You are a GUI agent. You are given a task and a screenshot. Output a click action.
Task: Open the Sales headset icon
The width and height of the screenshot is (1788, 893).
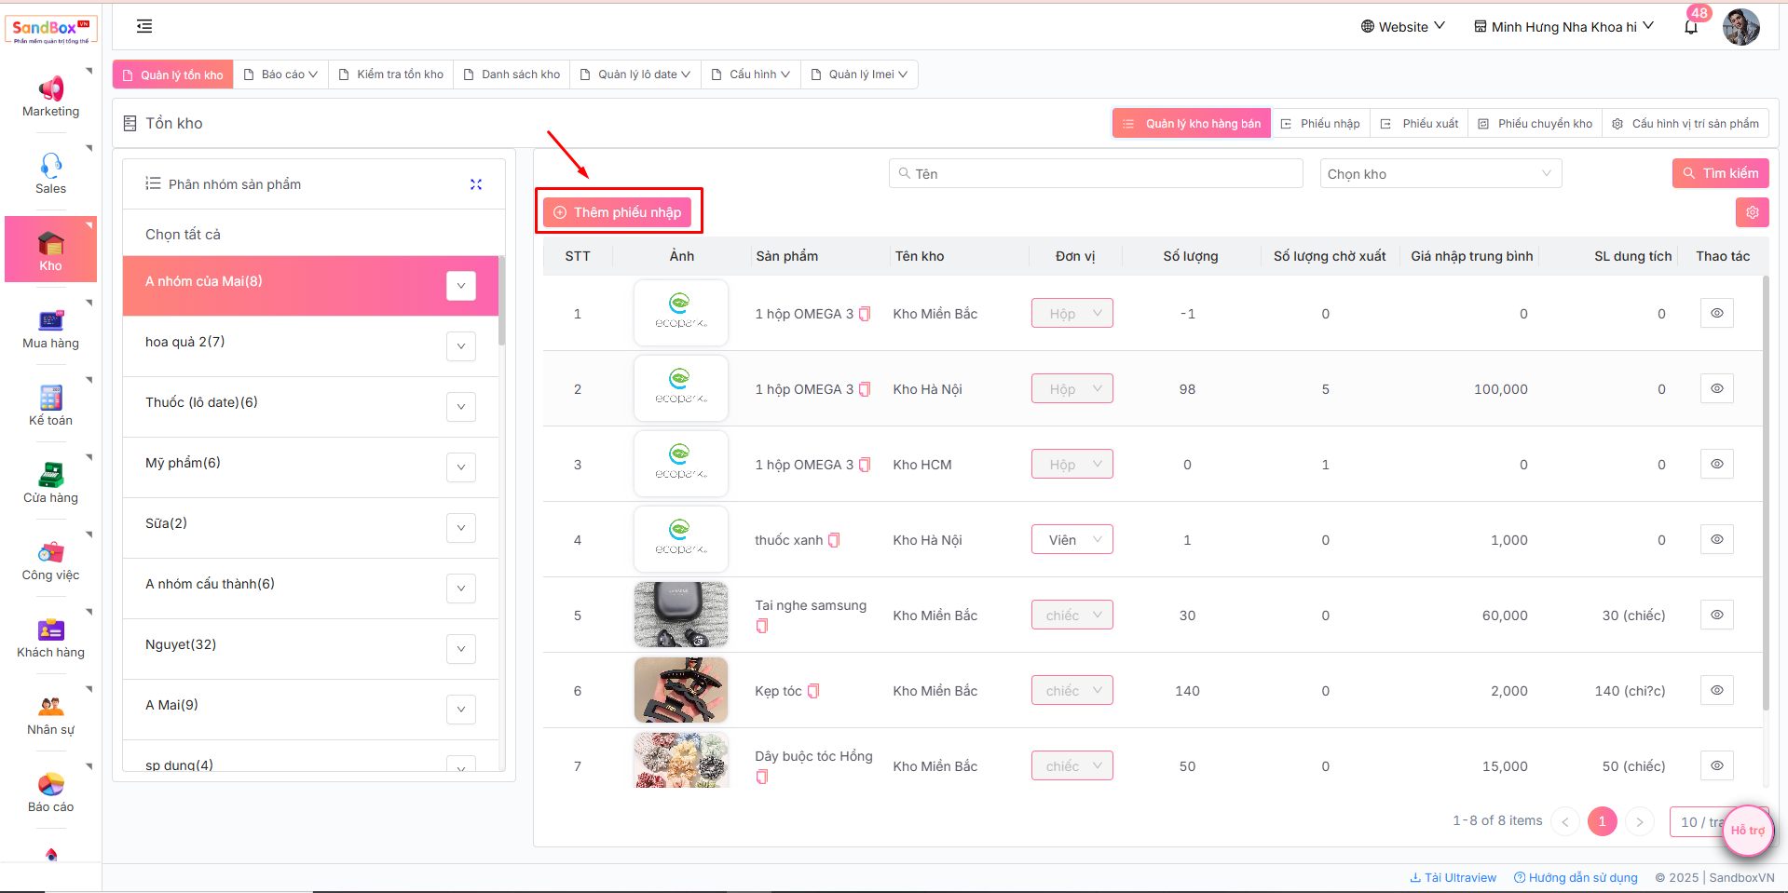pos(50,166)
